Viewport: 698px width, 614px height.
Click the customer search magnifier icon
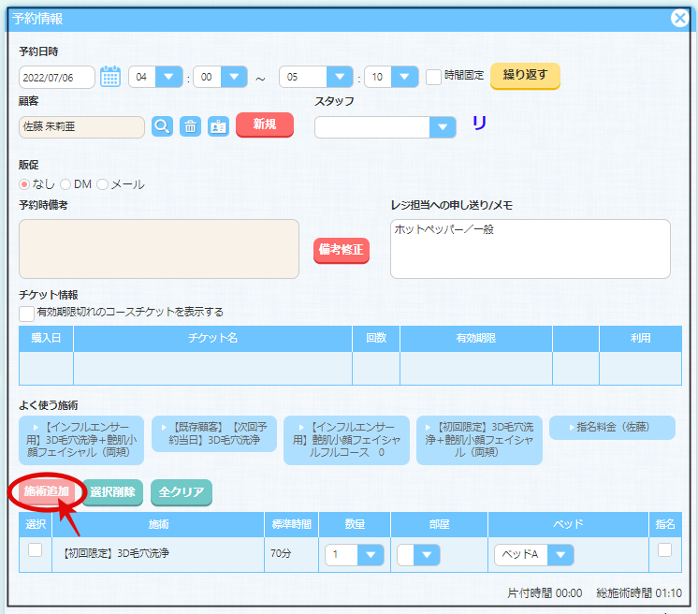162,126
